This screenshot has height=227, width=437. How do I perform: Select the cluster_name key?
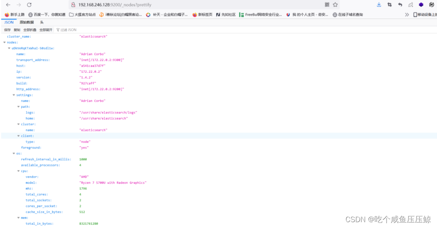tap(19, 36)
